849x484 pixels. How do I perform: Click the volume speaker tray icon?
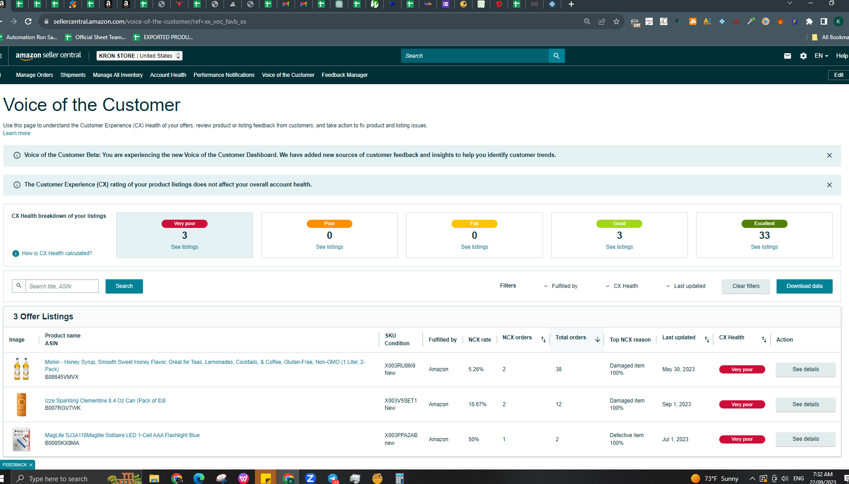point(785,479)
